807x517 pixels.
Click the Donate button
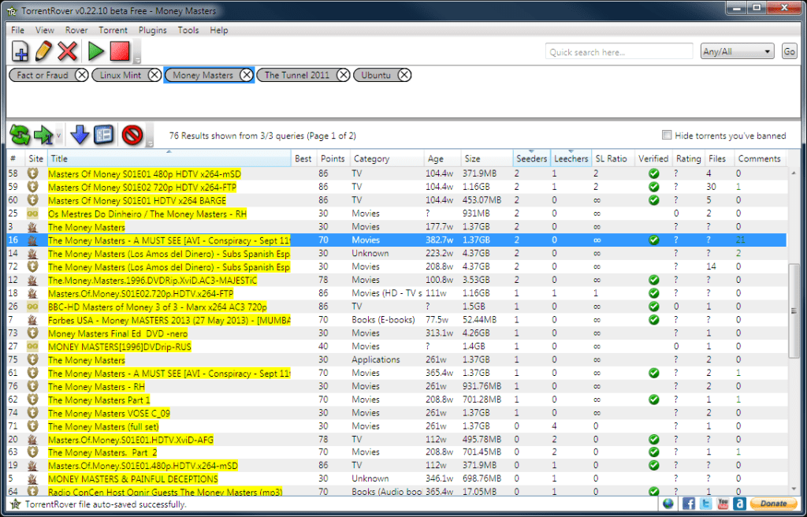[x=773, y=504]
